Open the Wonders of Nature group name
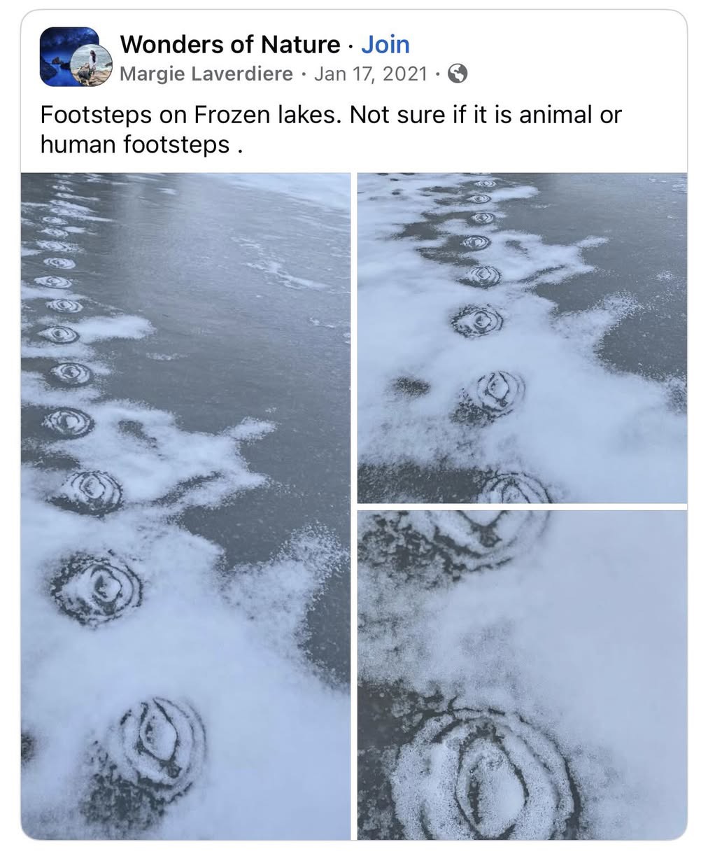 [230, 45]
